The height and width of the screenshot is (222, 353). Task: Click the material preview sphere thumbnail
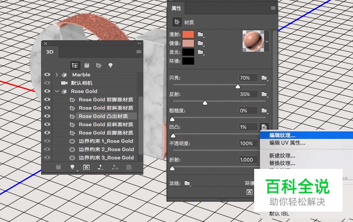point(253,41)
